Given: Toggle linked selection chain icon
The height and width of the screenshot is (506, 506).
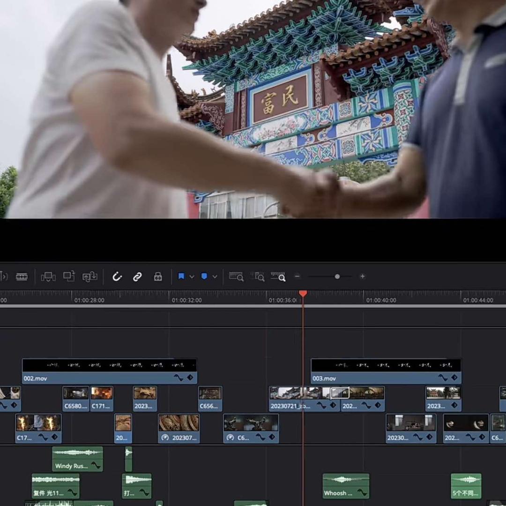Looking at the screenshot, I should 137,276.
